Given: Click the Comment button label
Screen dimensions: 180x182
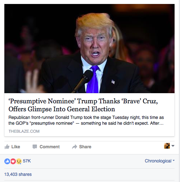Looking at the screenshot, I should click(50, 147).
